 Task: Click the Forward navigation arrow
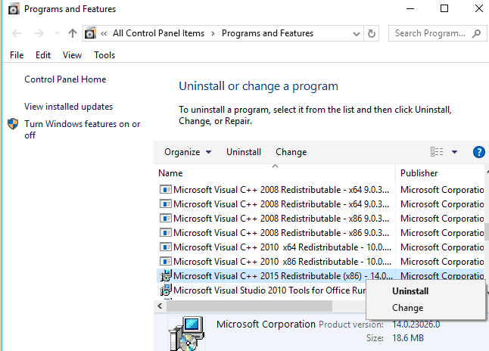click(39, 33)
